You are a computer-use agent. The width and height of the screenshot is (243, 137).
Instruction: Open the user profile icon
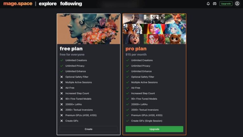pyautogui.click(x=237, y=3)
